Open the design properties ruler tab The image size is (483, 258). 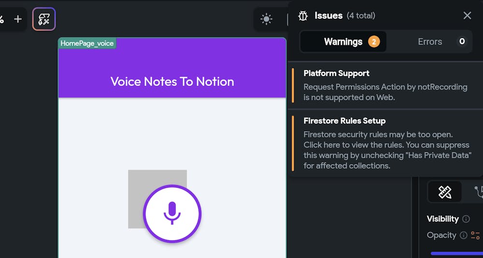(x=444, y=192)
